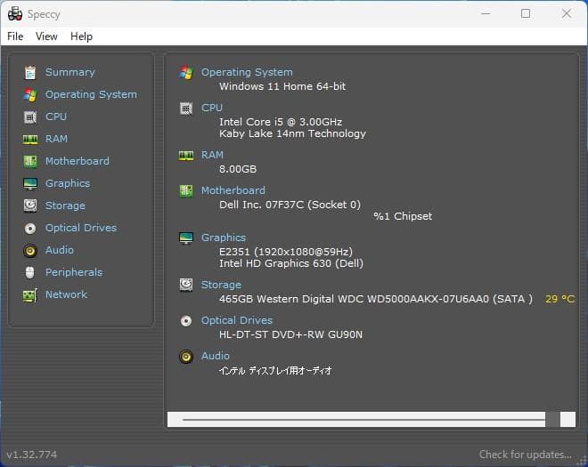Click the Storage drive icon in summary panel
Viewport: 588px width, 467px height.
(x=186, y=285)
